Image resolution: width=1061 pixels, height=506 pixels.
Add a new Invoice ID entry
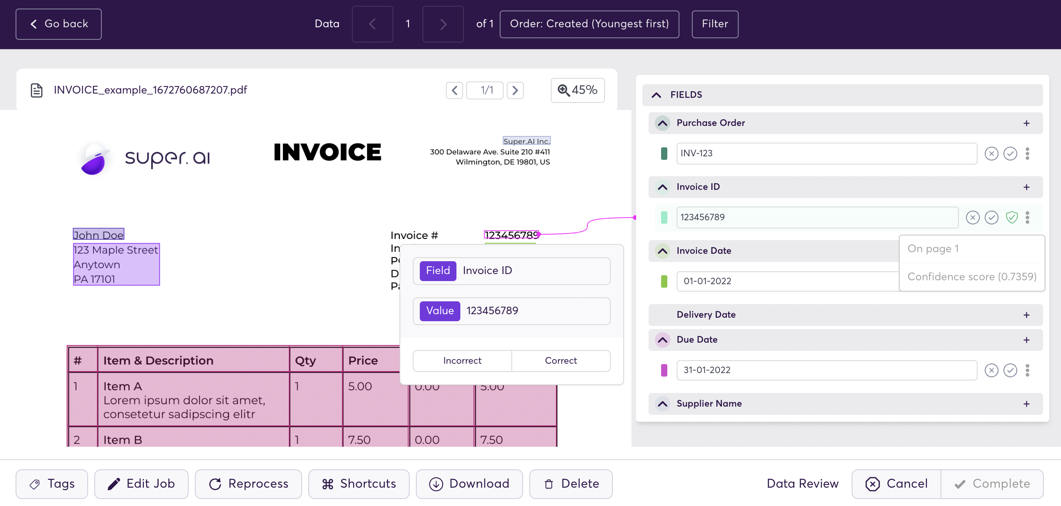pyautogui.click(x=1026, y=187)
